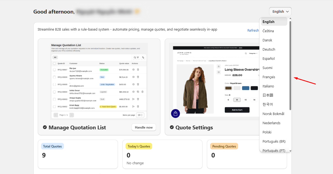The width and height of the screenshot is (333, 174).
Task: Check the checkbox for quote RFQ-00005
Action: (x=54, y=84)
